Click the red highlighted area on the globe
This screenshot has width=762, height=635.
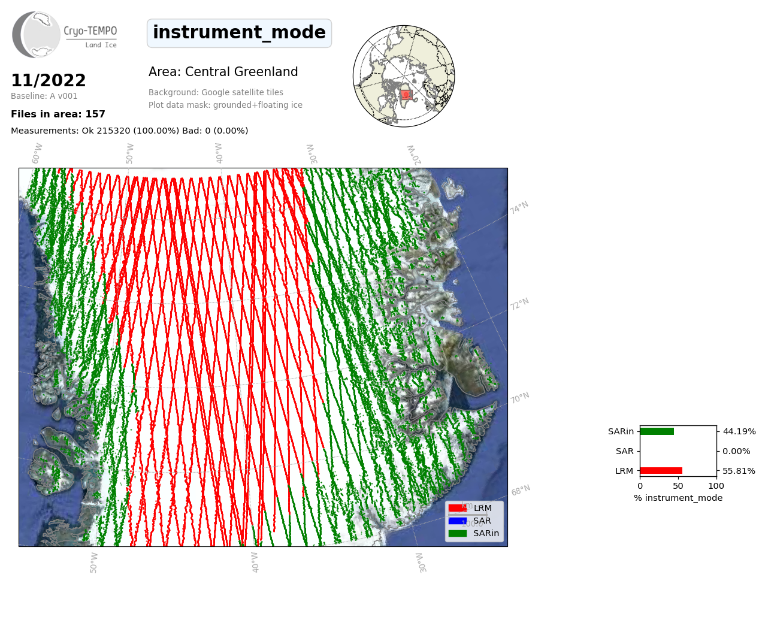click(406, 94)
